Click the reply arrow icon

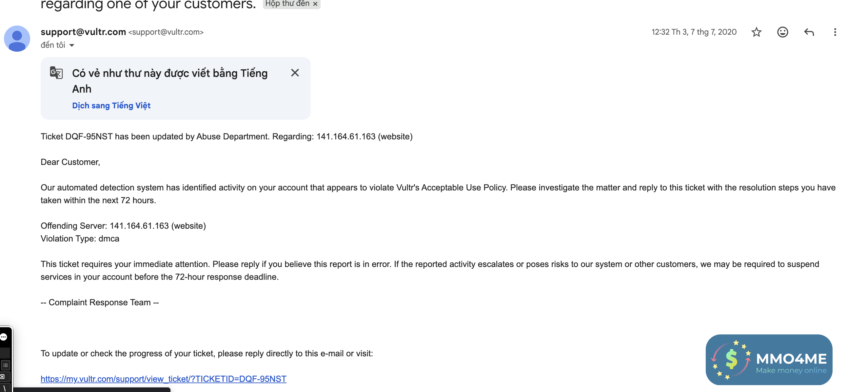(x=809, y=32)
